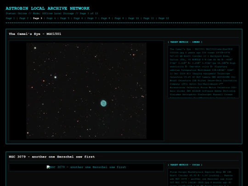Go to the Page 2 link
Viewport: 248px width, 186px height.
coord(24,18)
